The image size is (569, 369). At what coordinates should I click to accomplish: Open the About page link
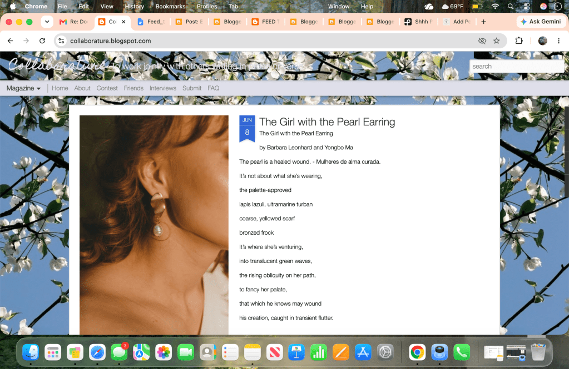pos(82,88)
